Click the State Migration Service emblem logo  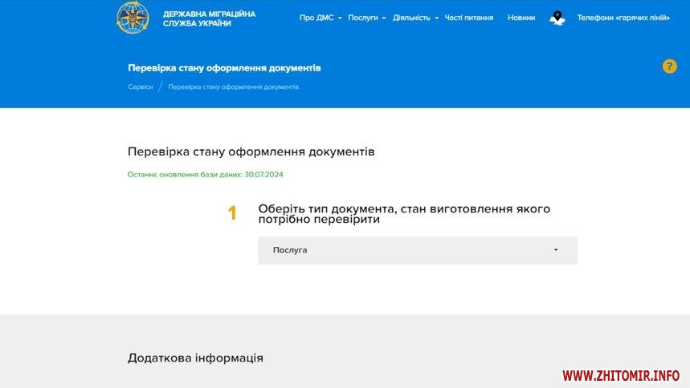(x=133, y=18)
